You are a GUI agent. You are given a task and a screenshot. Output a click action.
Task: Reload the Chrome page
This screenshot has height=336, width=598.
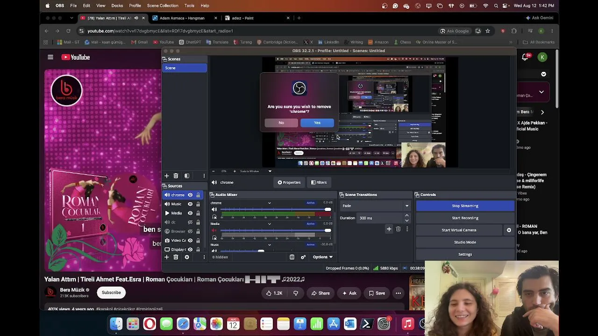coord(68,31)
